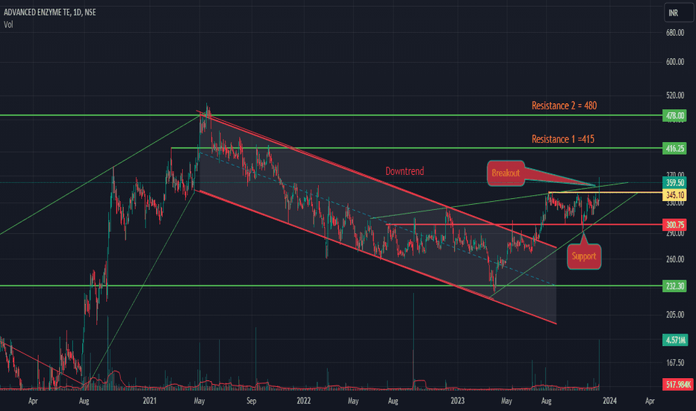Image resolution: width=696 pixels, height=411 pixels.
Task: Click the INR currency button
Action: 678,13
